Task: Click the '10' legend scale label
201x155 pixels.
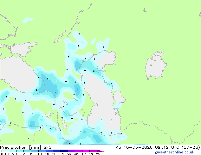Action: 40,154
